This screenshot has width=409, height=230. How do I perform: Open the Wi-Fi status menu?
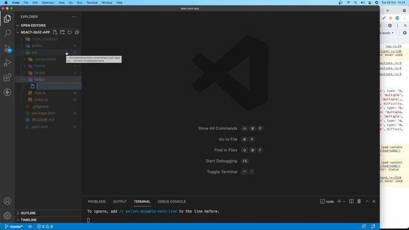click(x=348, y=3)
